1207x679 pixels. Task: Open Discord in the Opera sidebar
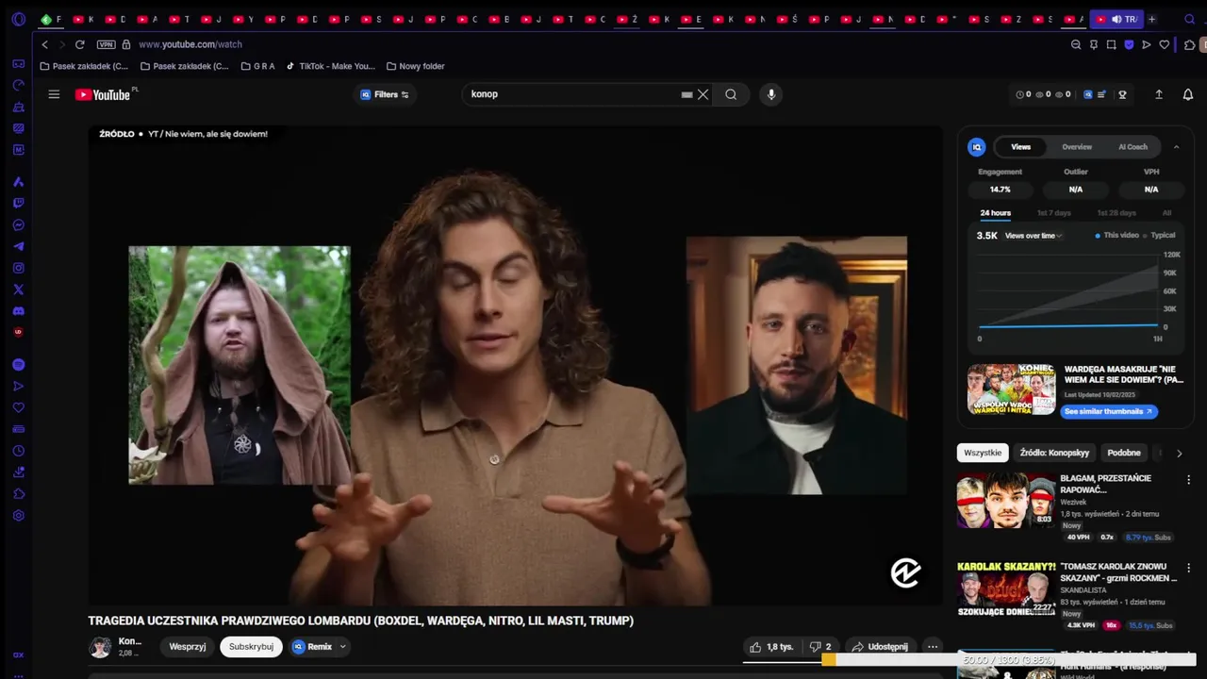pos(18,311)
